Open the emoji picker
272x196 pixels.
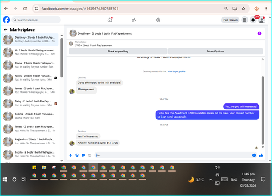(x=254, y=155)
